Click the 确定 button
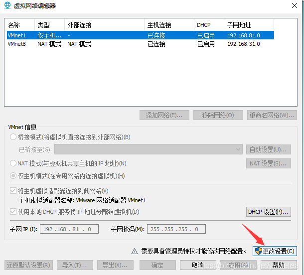The width and height of the screenshot is (304, 275). tap(157, 265)
